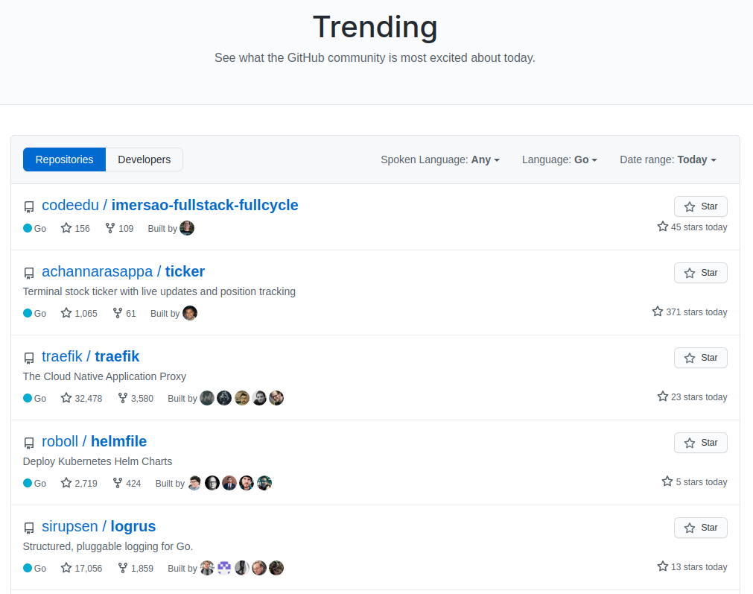The width and height of the screenshot is (753, 594).
Task: Open the last contributor avatar for helmfile
Action: 264,484
